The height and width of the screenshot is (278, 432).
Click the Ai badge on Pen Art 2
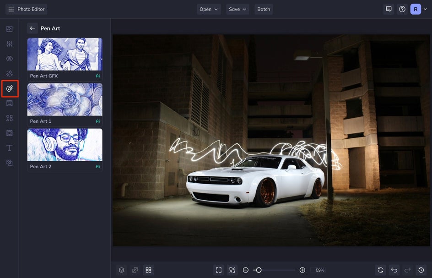pos(98,166)
